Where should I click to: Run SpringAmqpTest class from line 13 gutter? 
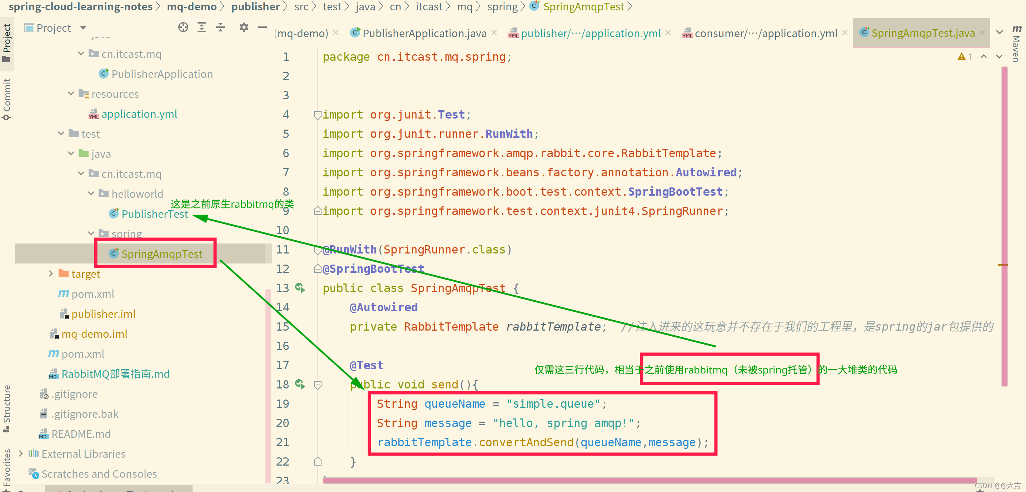(x=300, y=287)
